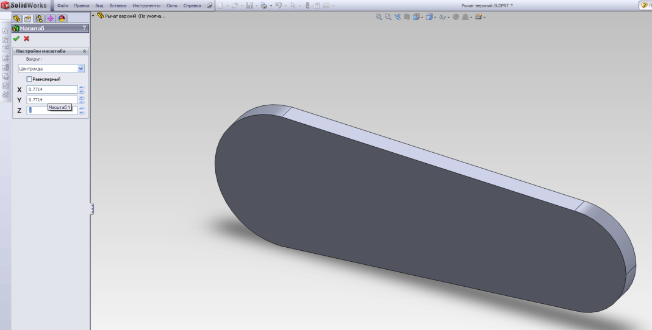Confirm scale with the green checkmark

(x=16, y=38)
